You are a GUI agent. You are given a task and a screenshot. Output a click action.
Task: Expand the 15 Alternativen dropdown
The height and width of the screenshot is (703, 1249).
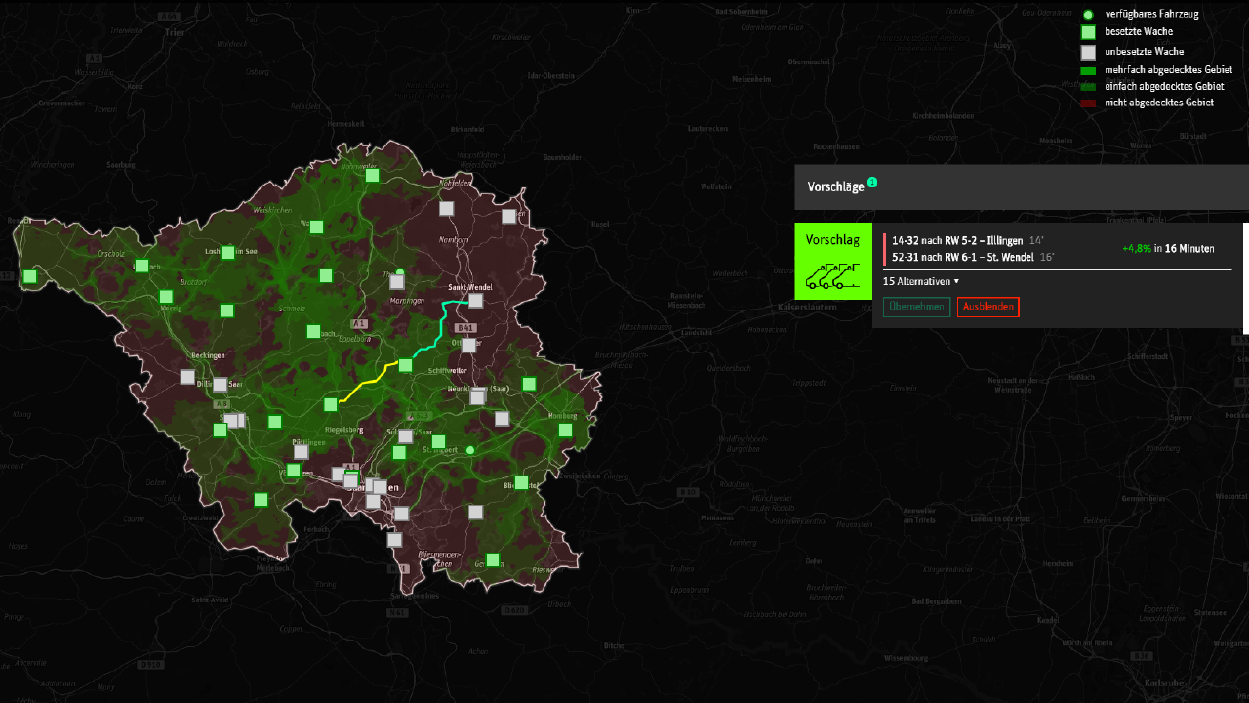[921, 281]
